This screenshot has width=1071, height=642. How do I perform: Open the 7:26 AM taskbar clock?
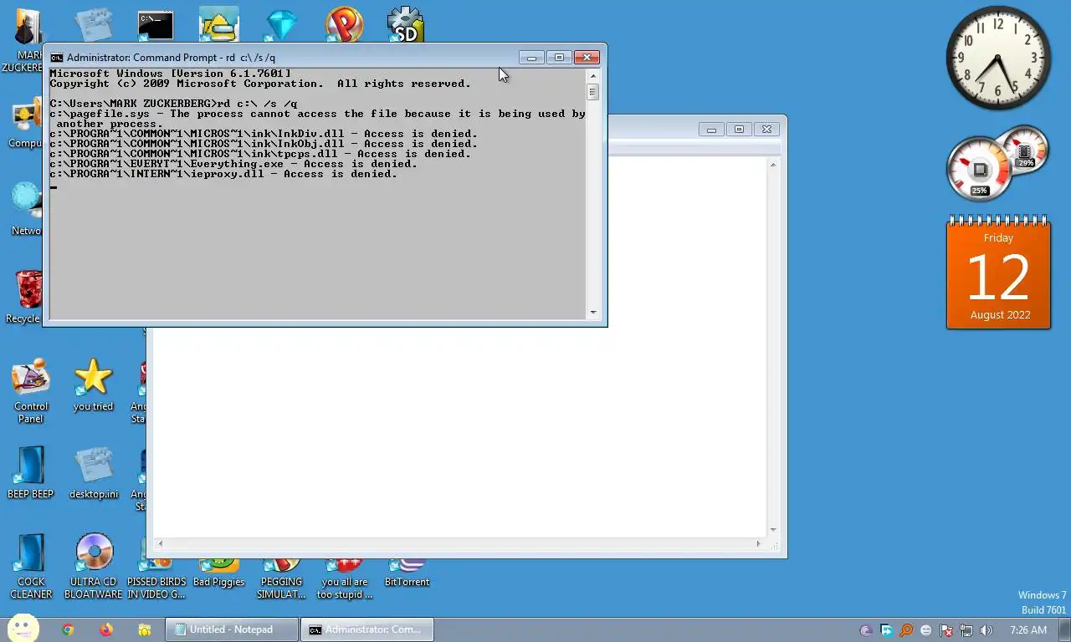pyautogui.click(x=1027, y=630)
